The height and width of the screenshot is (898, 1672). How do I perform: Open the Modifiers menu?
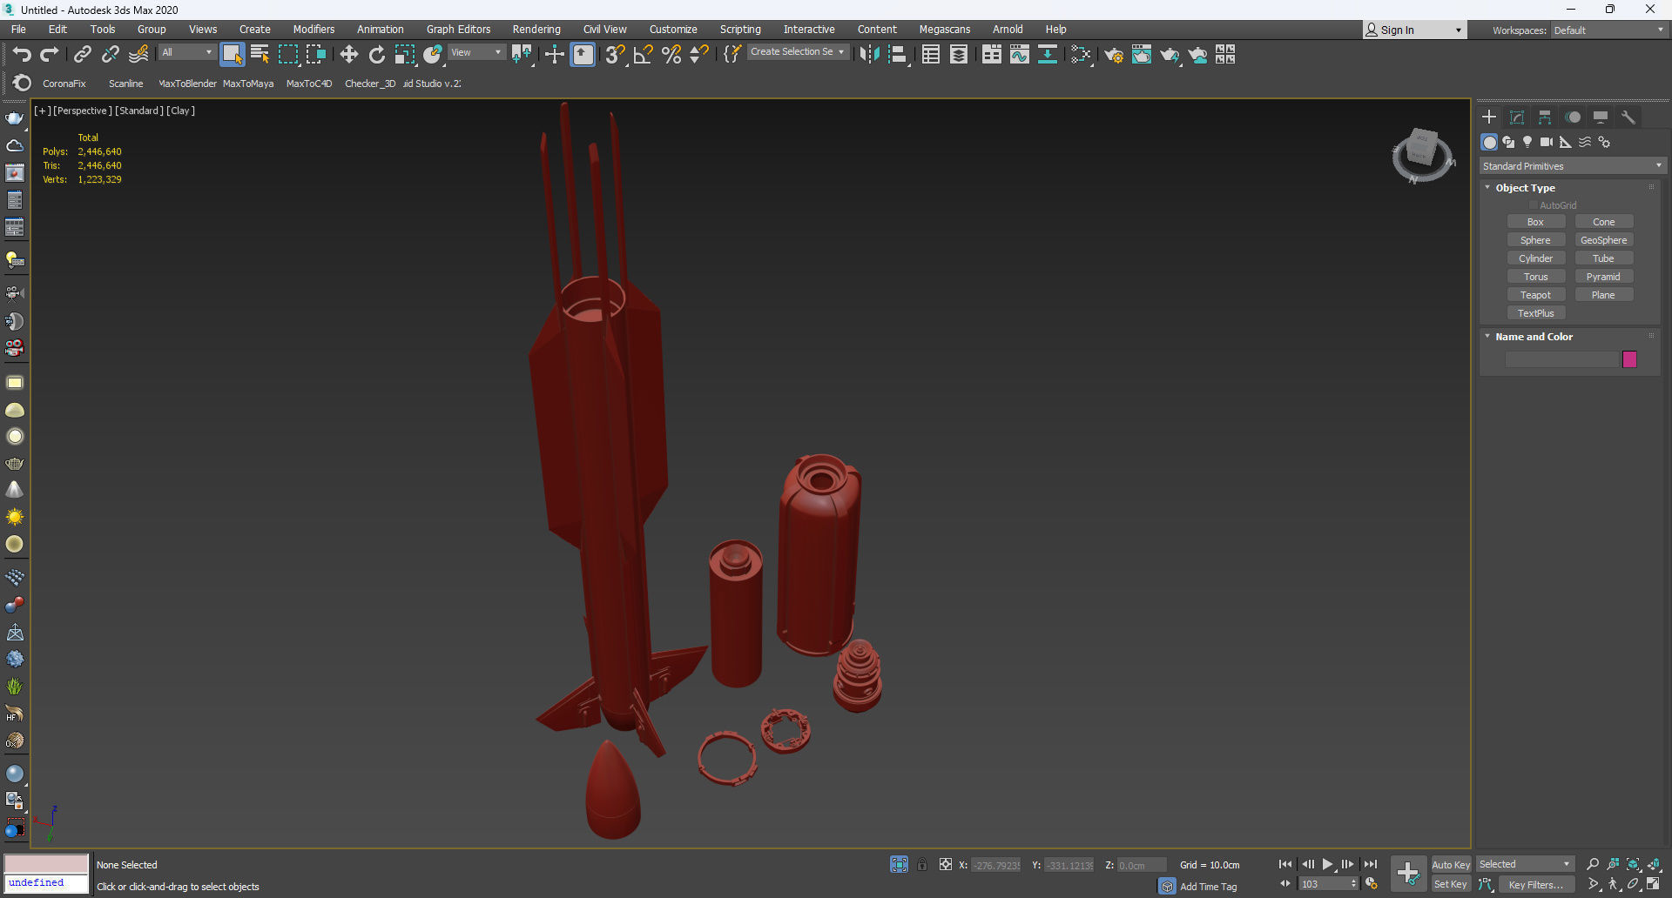point(313,29)
